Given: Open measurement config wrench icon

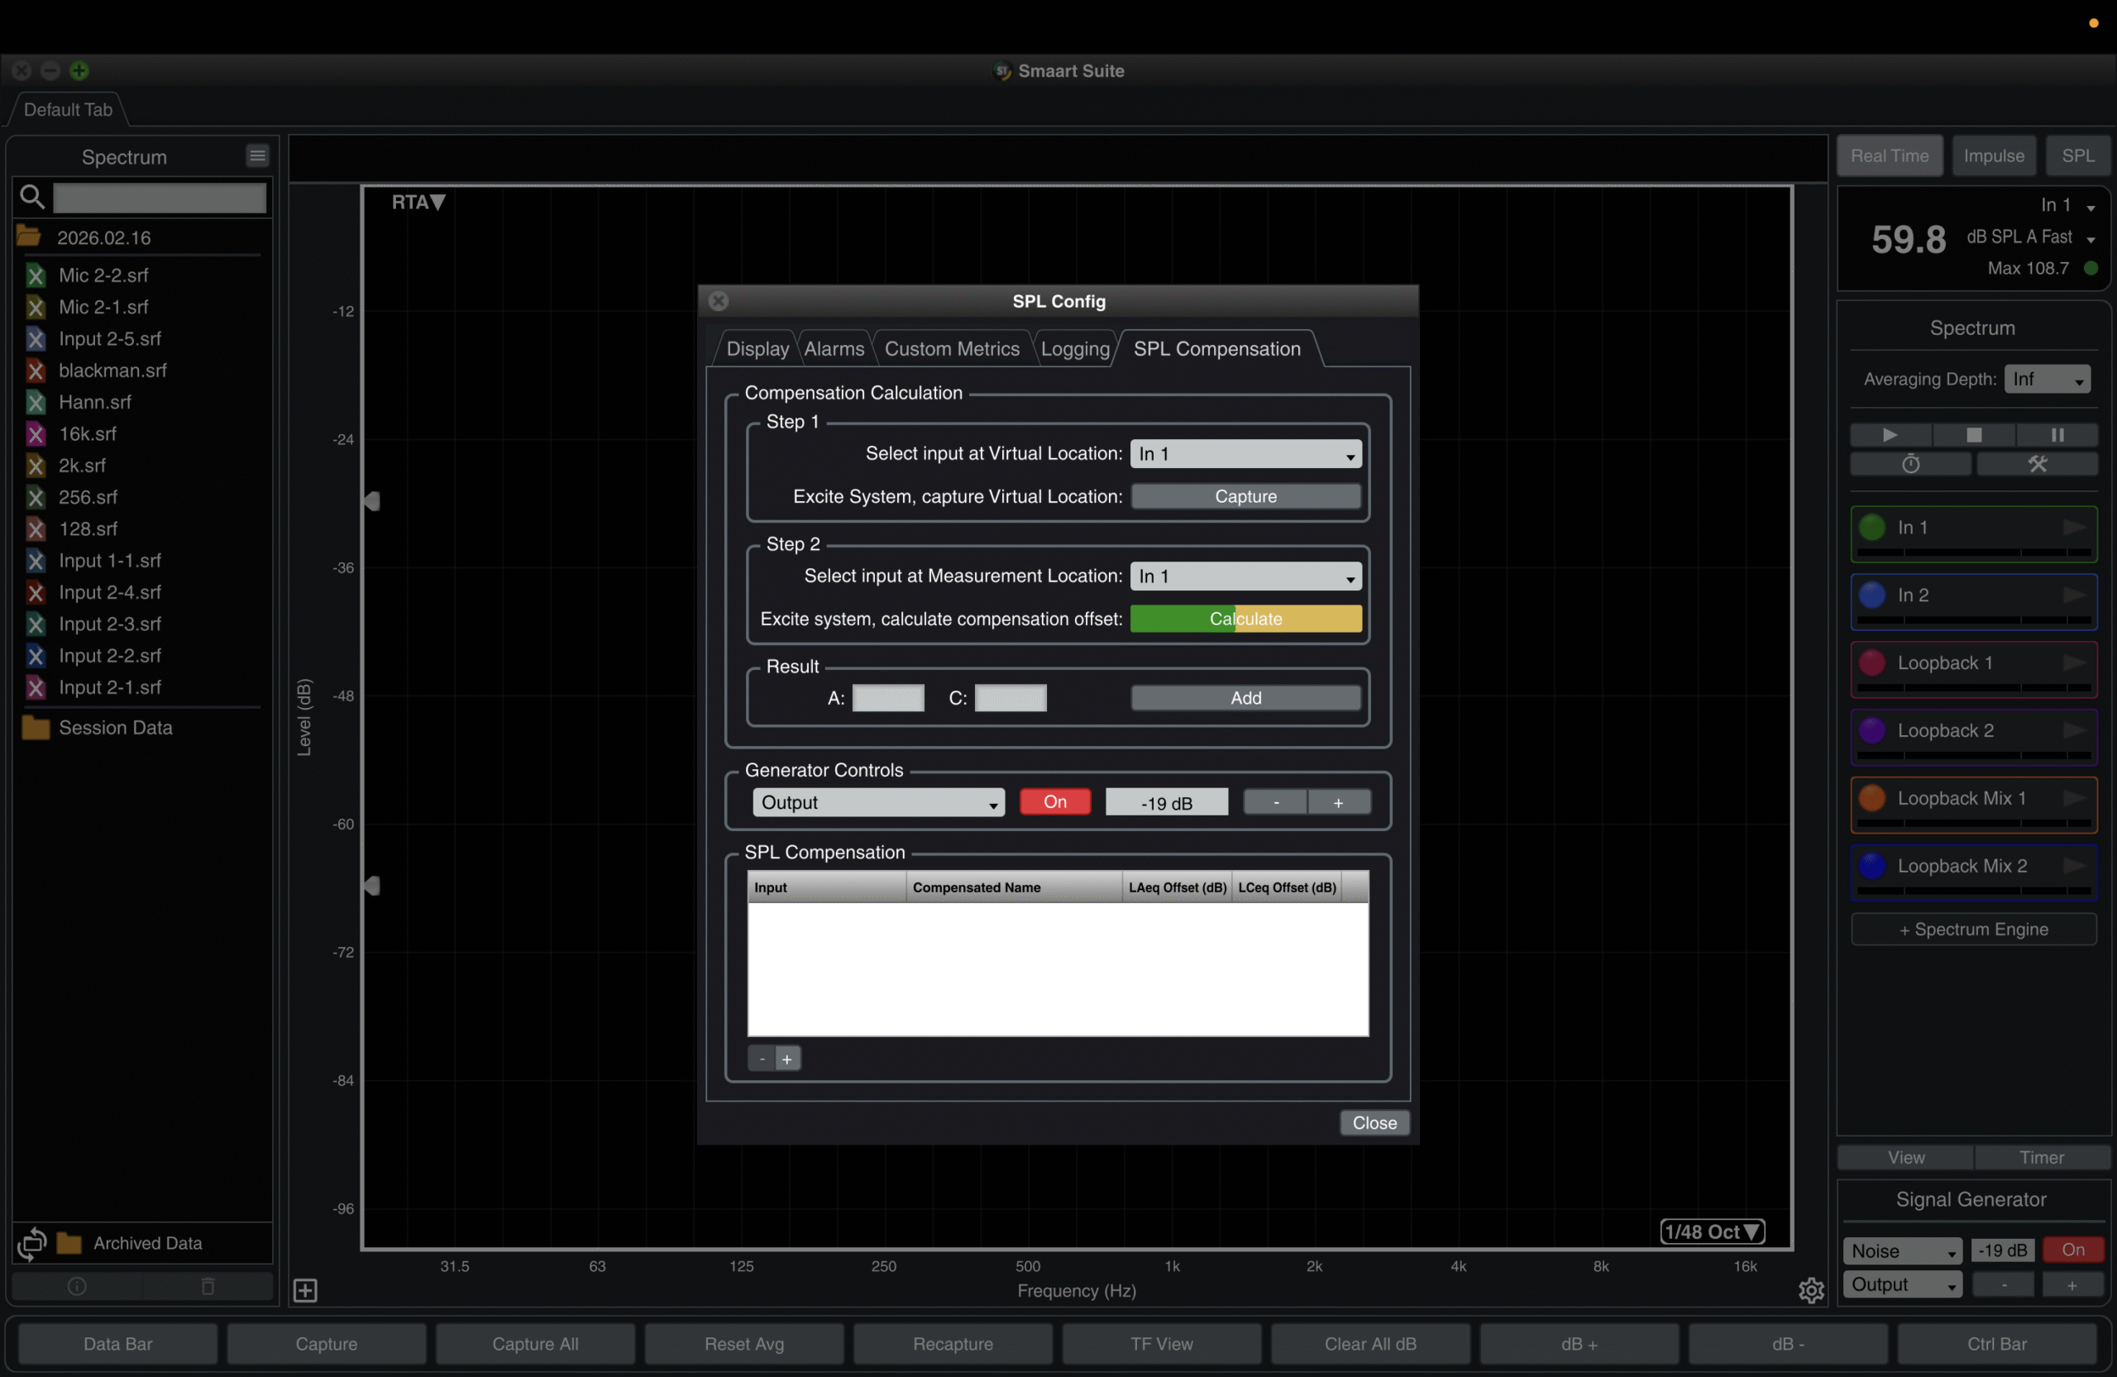Looking at the screenshot, I should tap(2037, 464).
